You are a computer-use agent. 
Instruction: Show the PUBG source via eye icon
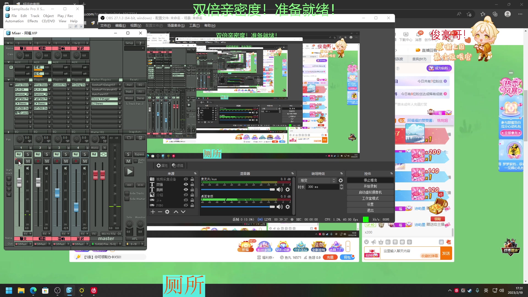(186, 205)
